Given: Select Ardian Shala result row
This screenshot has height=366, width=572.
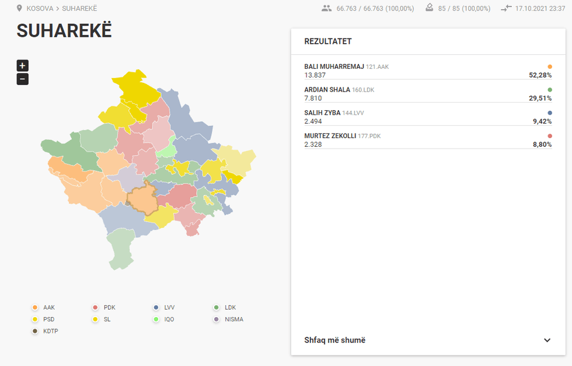Looking at the screenshot, I should coord(428,94).
